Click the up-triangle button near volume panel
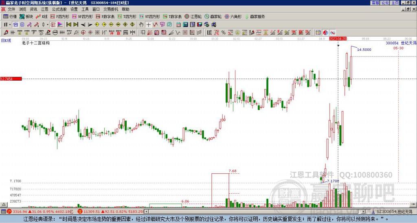Screen dimensions: 417x223 3,204
